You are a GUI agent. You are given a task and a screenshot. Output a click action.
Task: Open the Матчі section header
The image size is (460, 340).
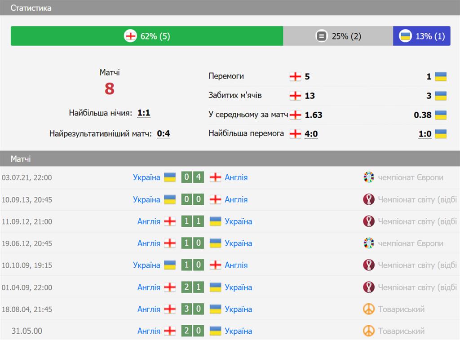tap(21, 159)
